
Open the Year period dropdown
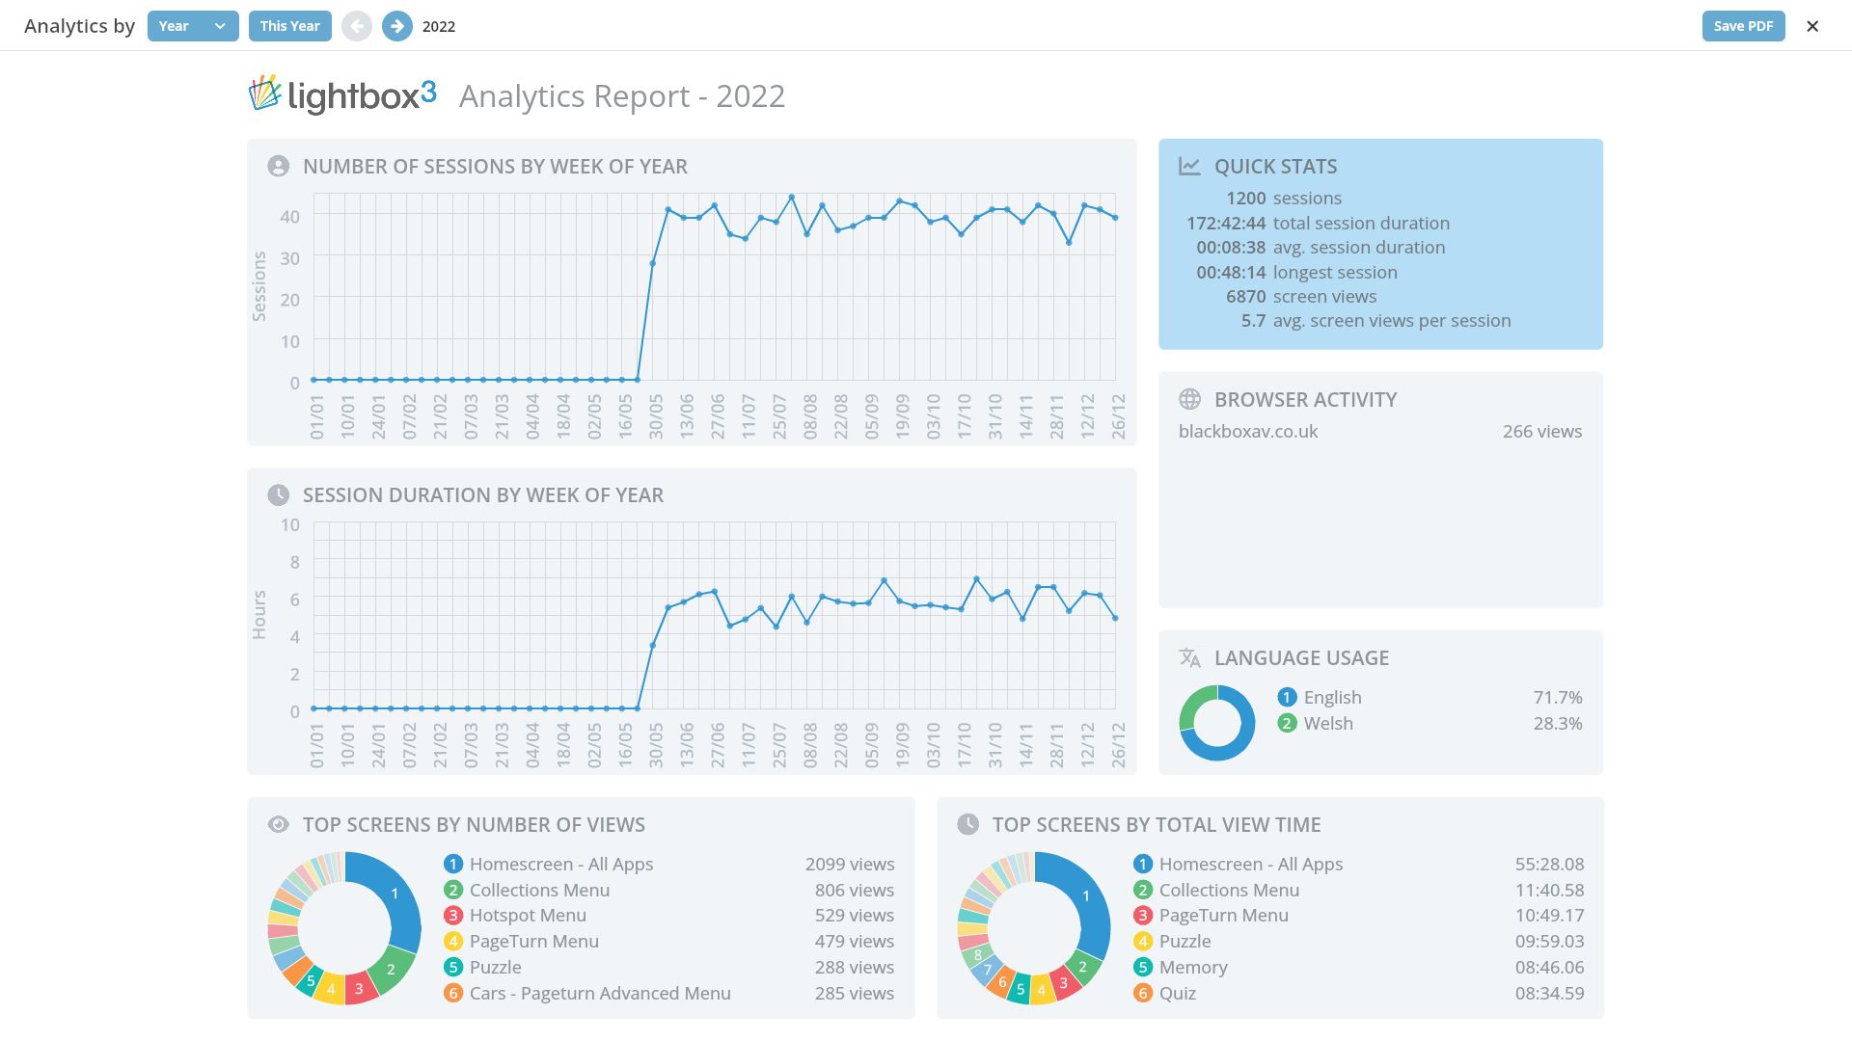pos(193,26)
